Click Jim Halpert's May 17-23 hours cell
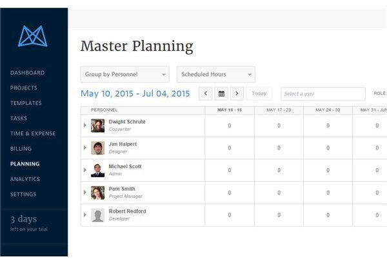Viewport: 387px width, 259px height. [x=279, y=148]
